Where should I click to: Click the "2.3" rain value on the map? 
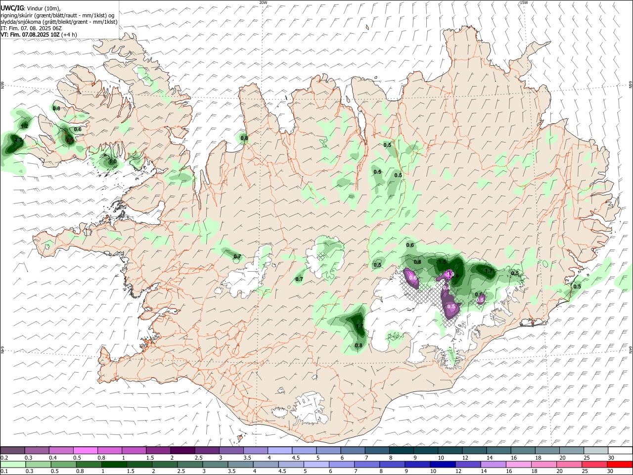pos(19,141)
